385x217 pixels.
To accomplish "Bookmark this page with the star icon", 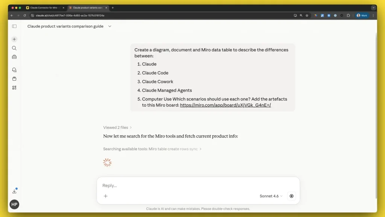I will pyautogui.click(x=307, y=15).
